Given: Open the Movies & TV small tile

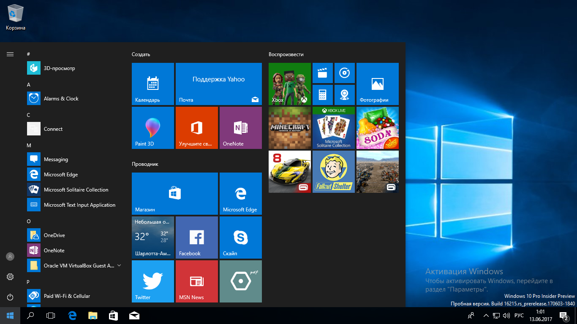Looking at the screenshot, I should tap(323, 73).
